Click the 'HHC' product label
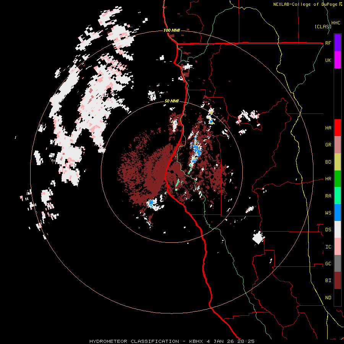Viewport: 344px width, 344px height. [336, 23]
